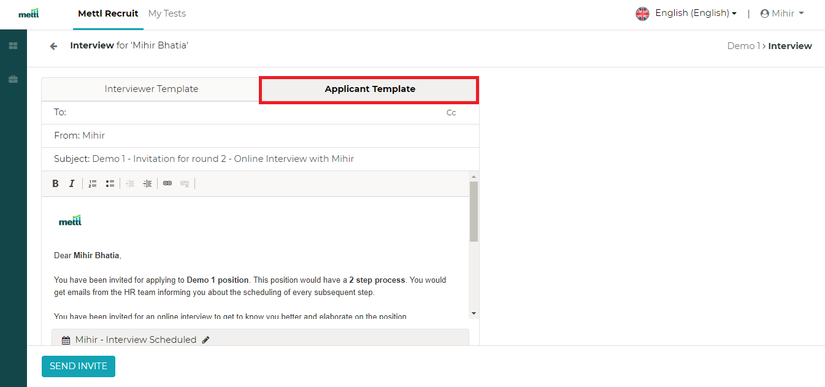
Task: Go back using the left arrow icon
Action: [x=54, y=46]
